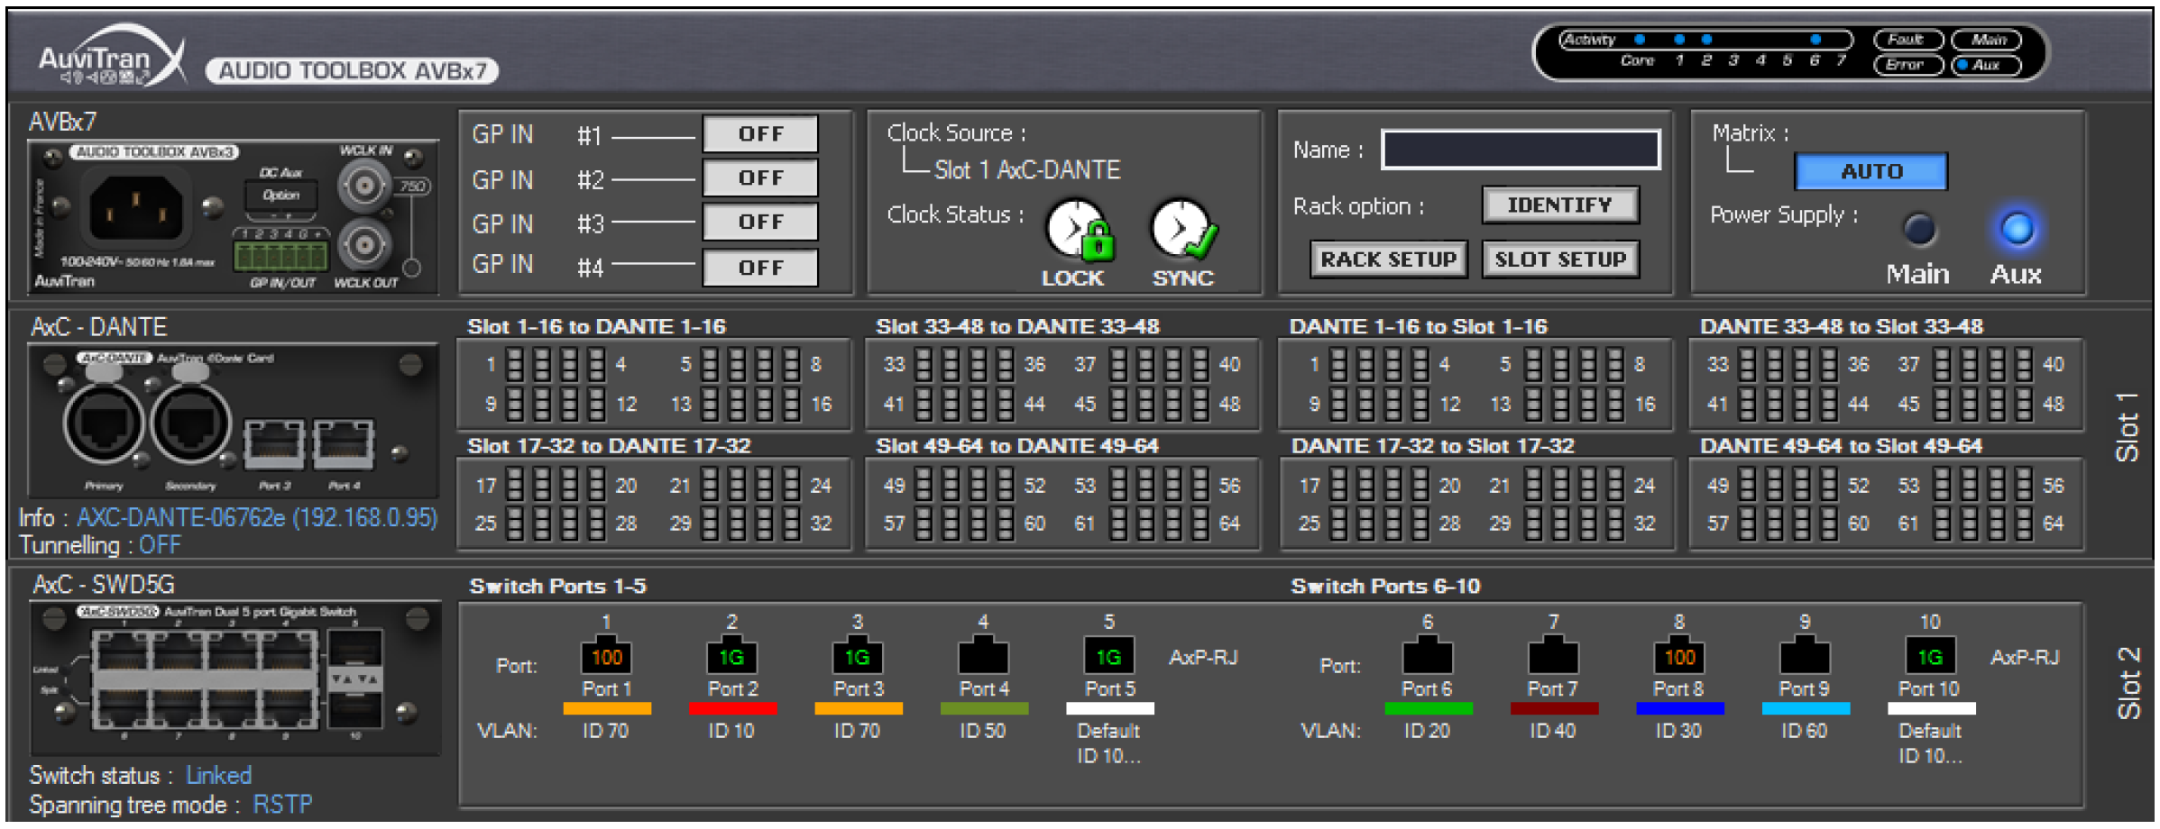
Task: Click Port 6 green VLAN color bar
Action: coord(1428,708)
